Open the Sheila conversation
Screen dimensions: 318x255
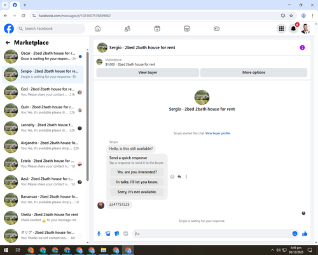coord(43,218)
